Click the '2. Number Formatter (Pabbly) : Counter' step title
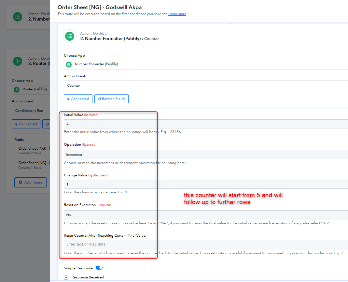The width and height of the screenshot is (348, 282). pos(119,39)
